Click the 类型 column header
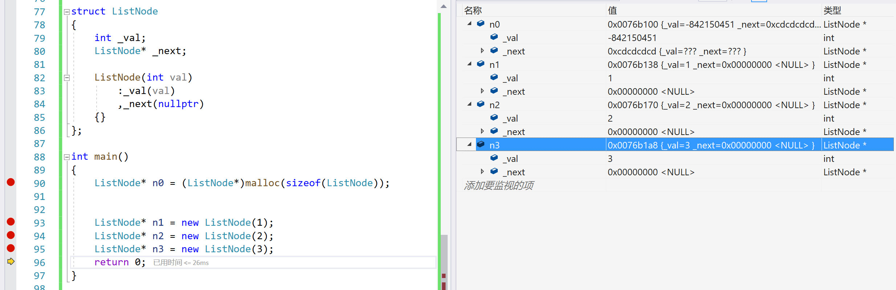896x290 pixels. [832, 11]
